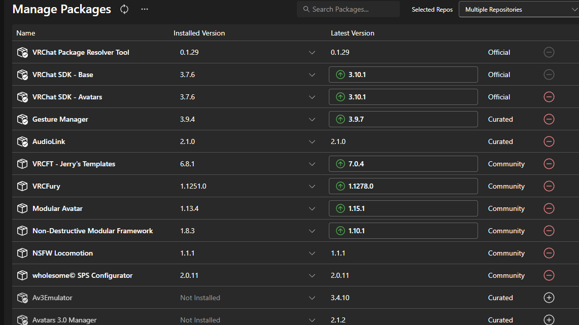Expand version list for VRCFury
Screen dimensions: 579x325
[312, 187]
